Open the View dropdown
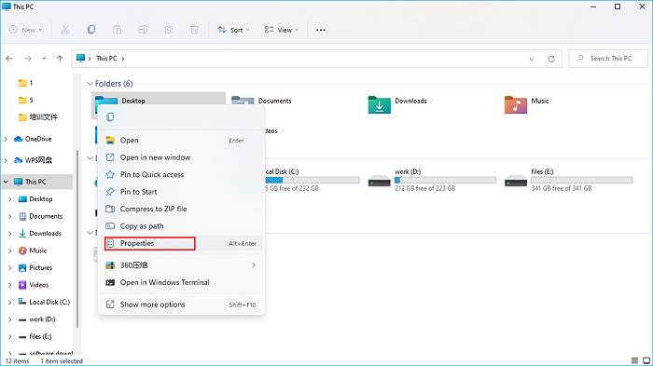This screenshot has width=653, height=366. coord(282,30)
